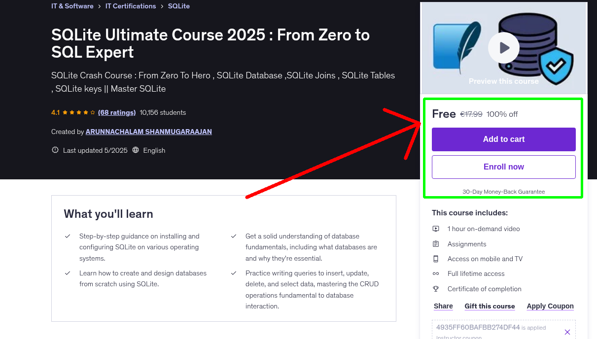
Task: Click the Apply Coupon link
Action: point(550,306)
